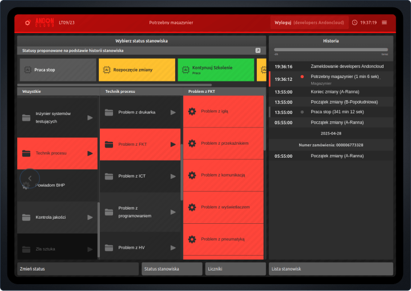This screenshot has height=291, width=411.
Task: Click the round back arrow button
Action: tap(30, 178)
